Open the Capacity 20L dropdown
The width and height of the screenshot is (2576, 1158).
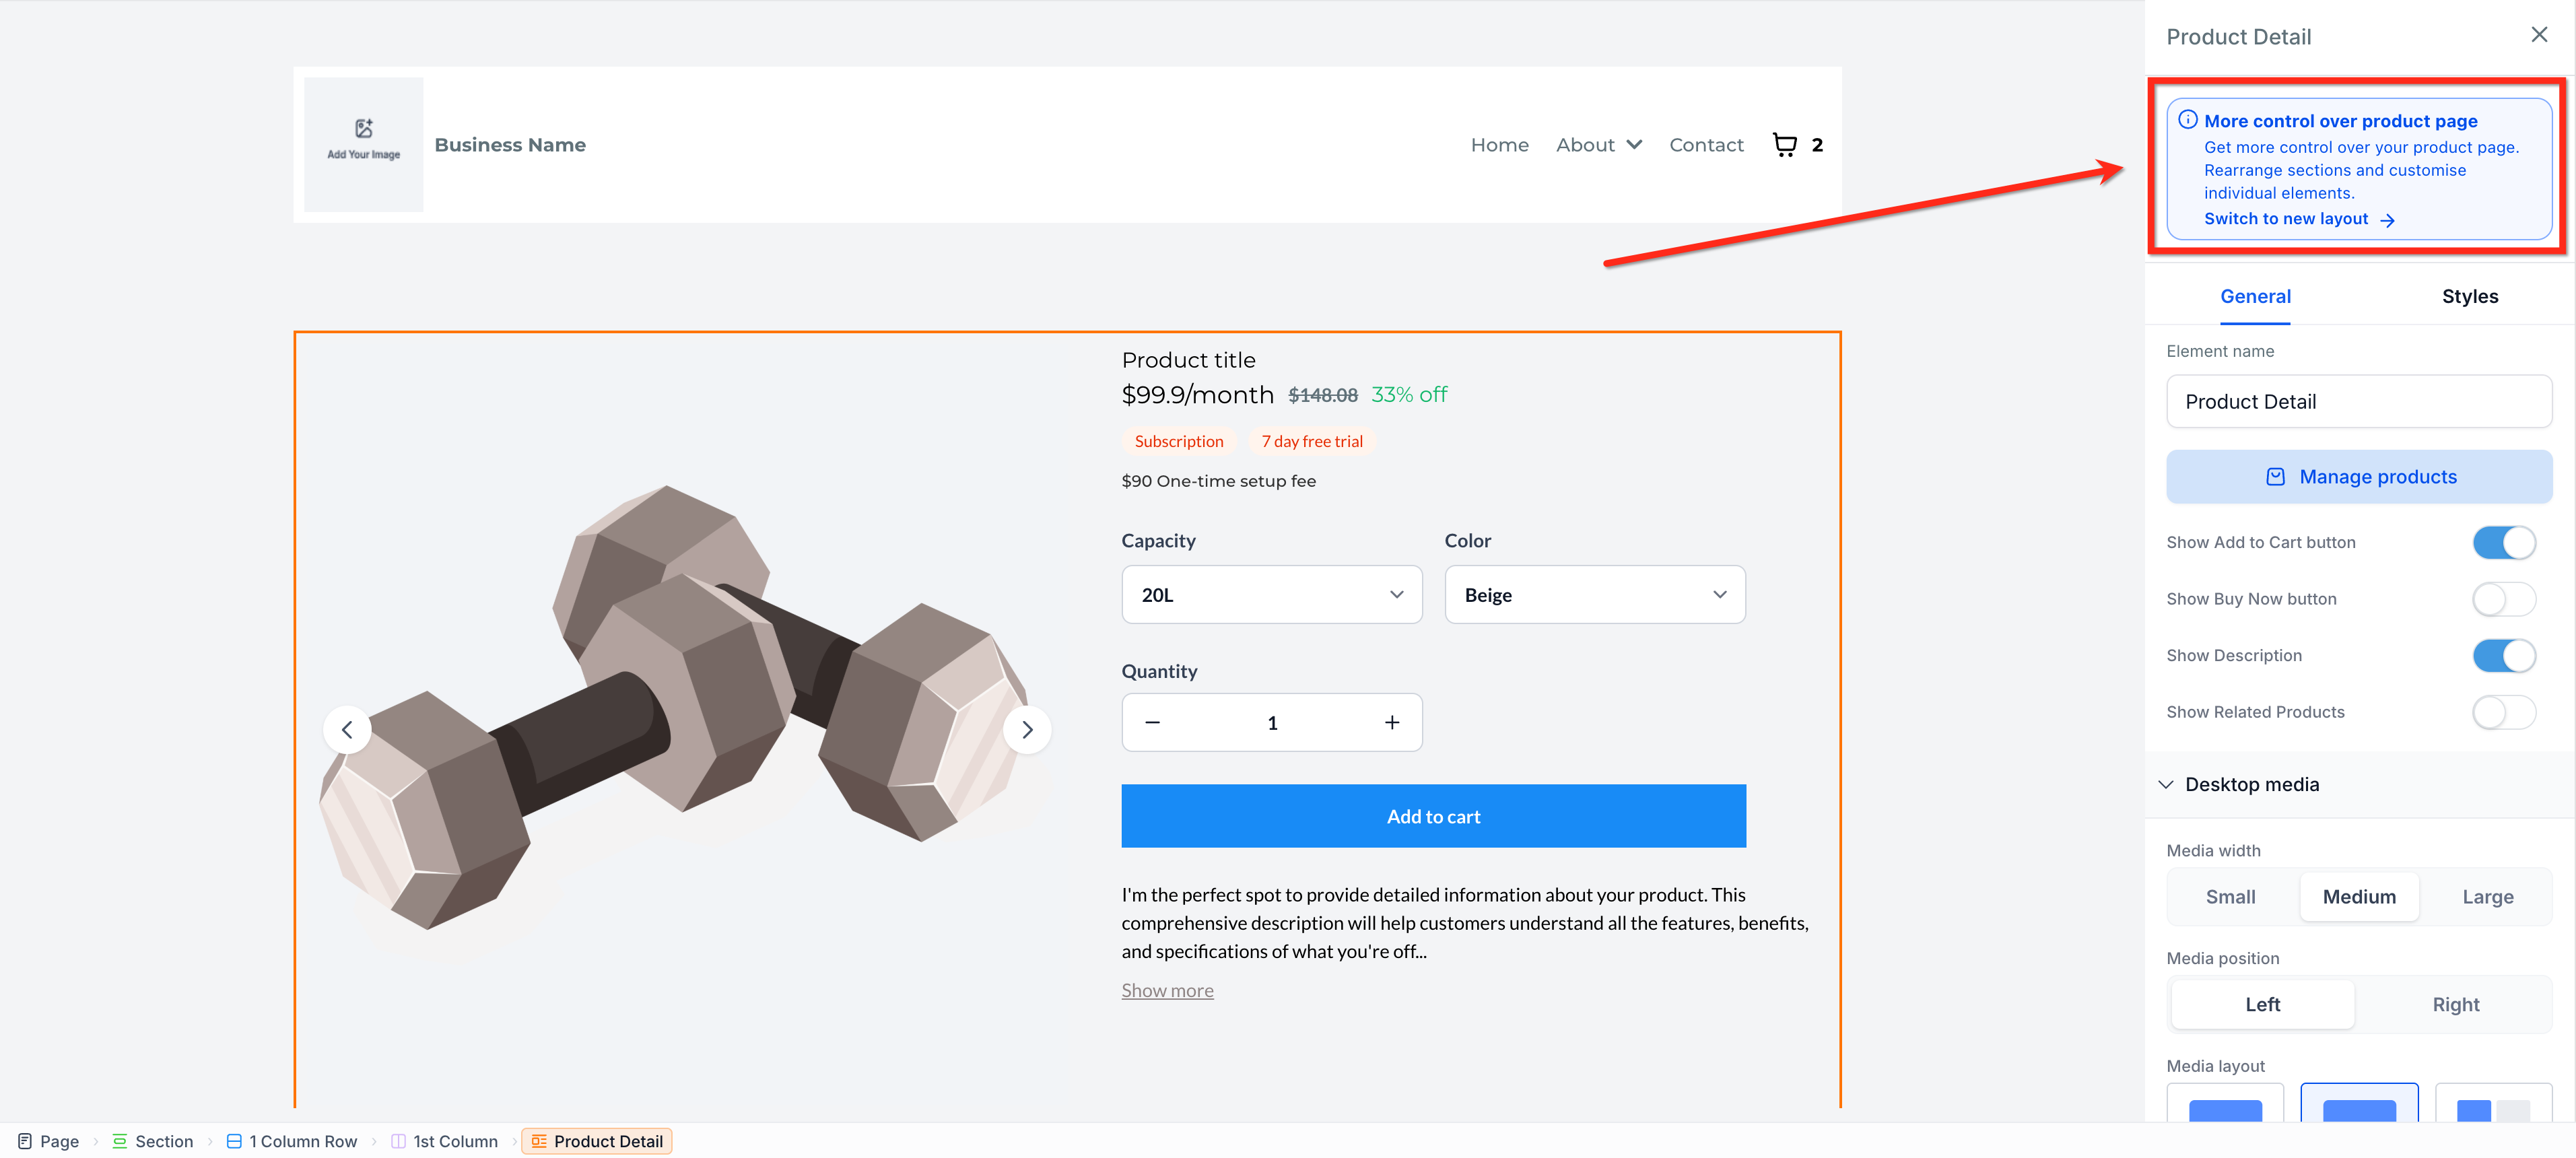[1271, 595]
